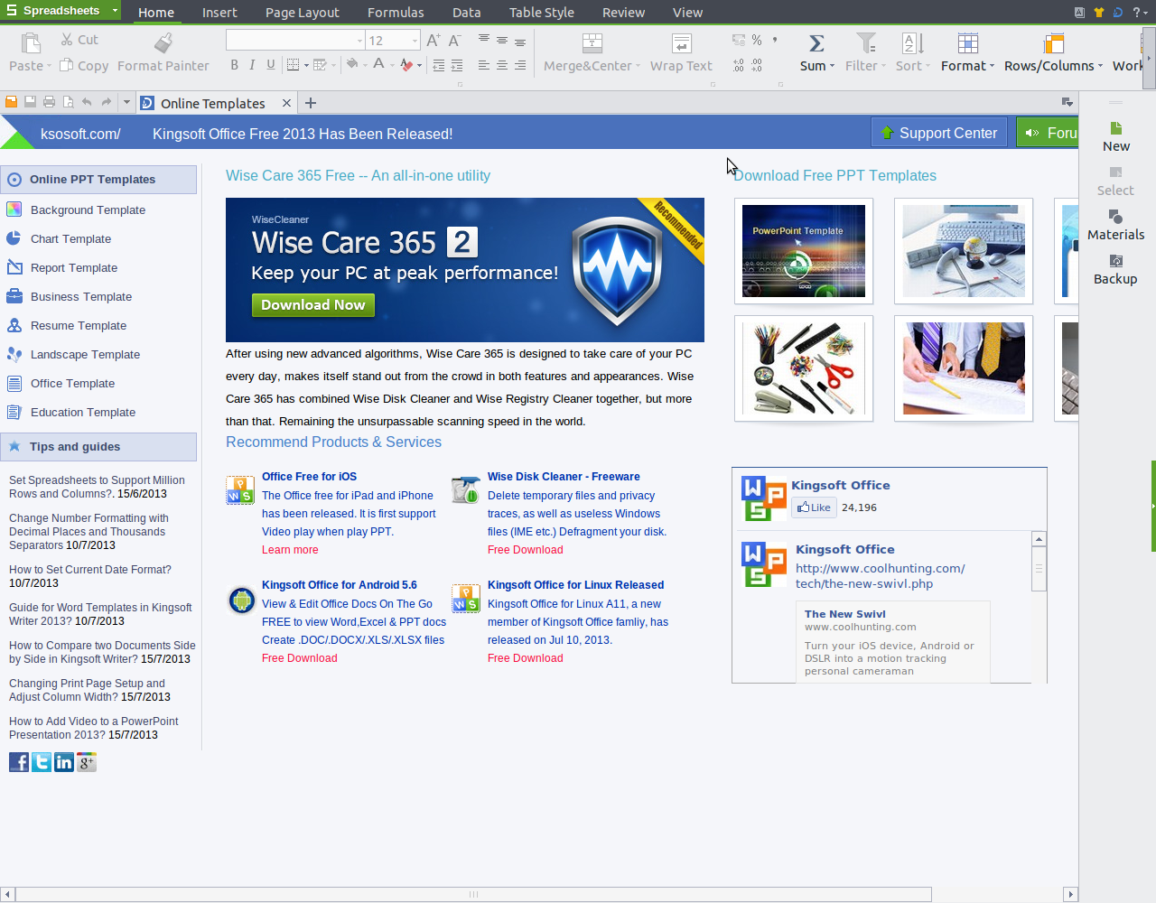Toggle align right for cell text
1156x903 pixels.
tap(520, 65)
